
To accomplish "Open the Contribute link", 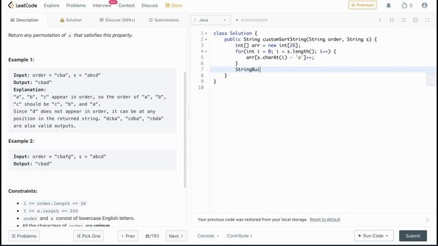I will pos(239,236).
